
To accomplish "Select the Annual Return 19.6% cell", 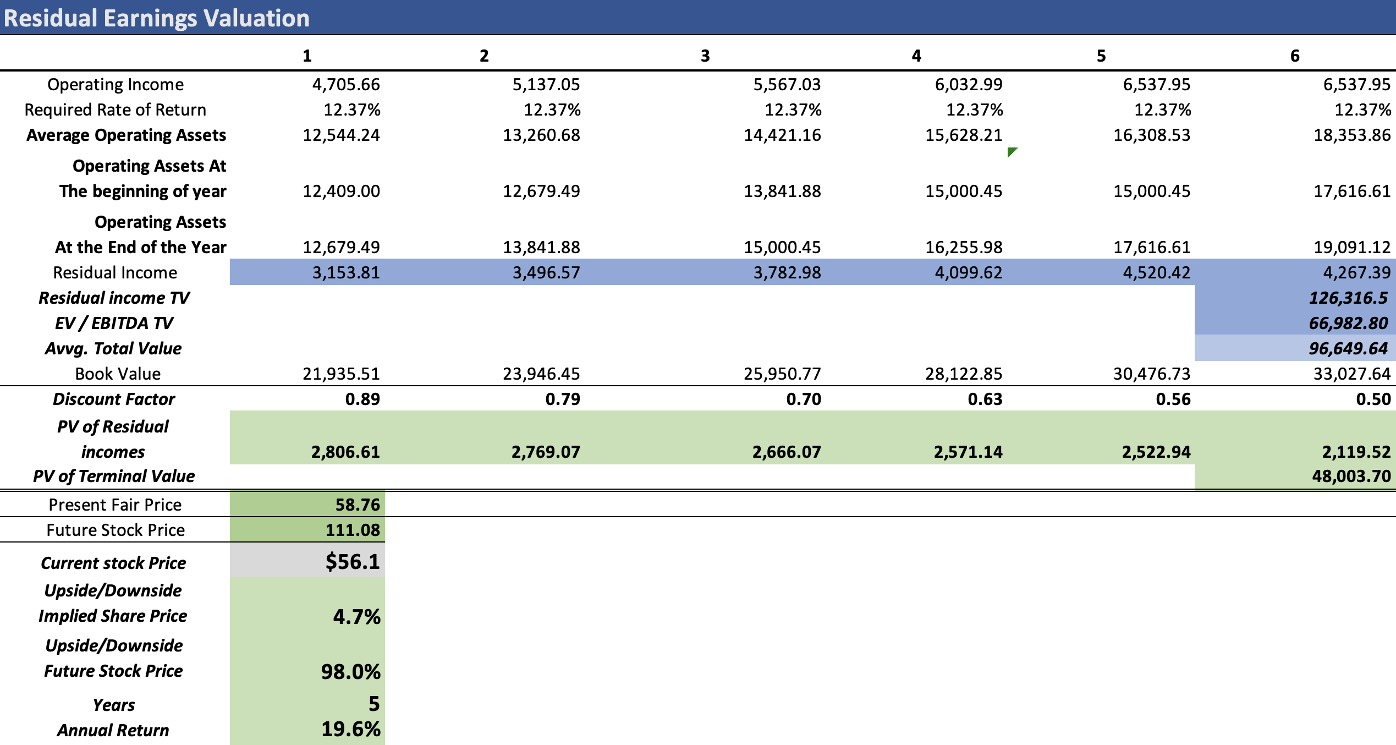I will (x=351, y=729).
